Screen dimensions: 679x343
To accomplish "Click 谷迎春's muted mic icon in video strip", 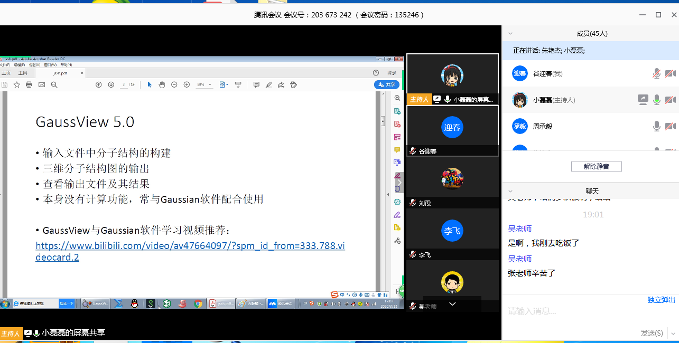I will pyautogui.click(x=412, y=151).
